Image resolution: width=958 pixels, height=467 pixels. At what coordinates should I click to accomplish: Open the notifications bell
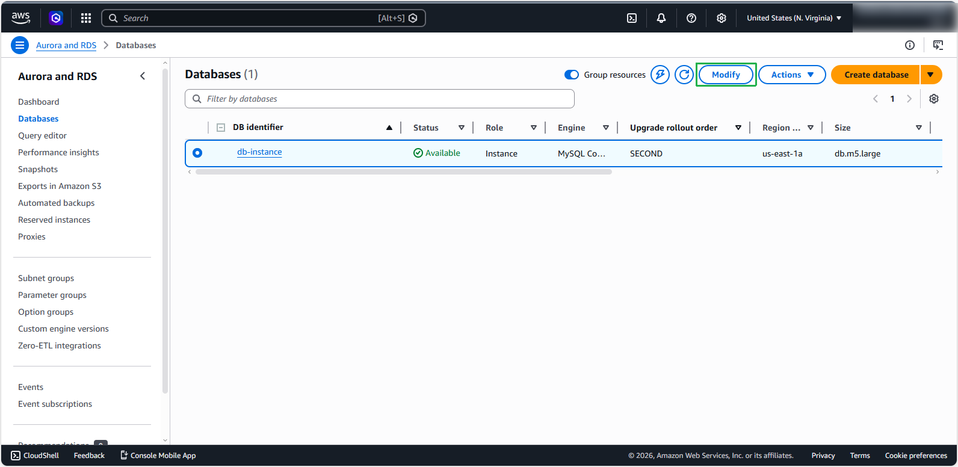661,18
